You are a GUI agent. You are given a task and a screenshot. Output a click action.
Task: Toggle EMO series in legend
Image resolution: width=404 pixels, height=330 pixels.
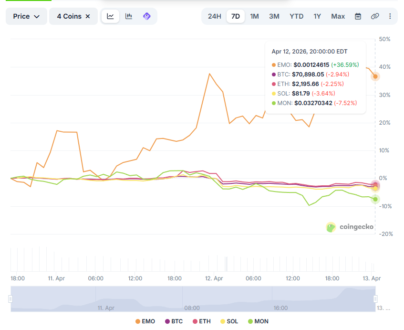pos(145,321)
